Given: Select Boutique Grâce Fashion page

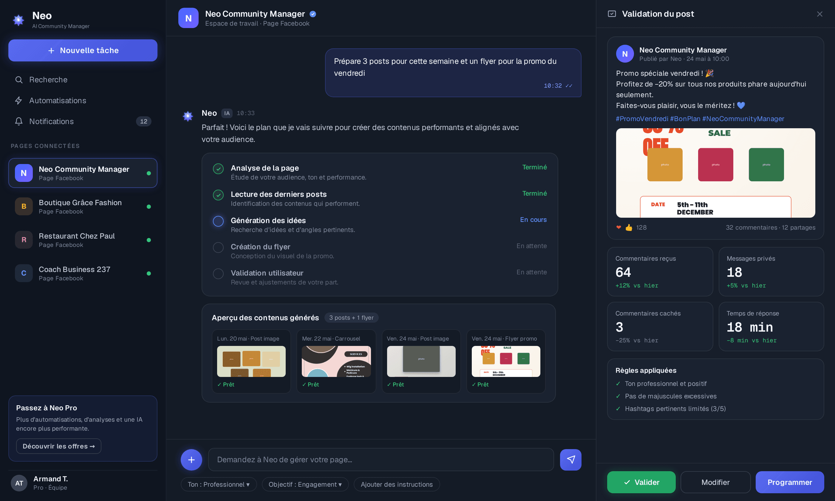Looking at the screenshot, I should tap(83, 207).
